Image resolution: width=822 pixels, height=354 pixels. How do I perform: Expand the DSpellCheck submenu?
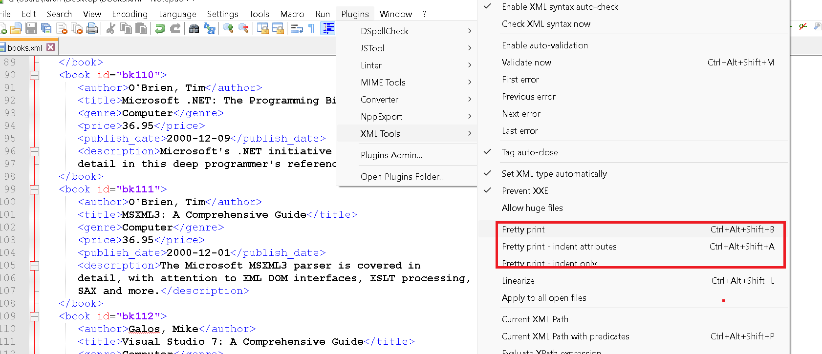407,31
